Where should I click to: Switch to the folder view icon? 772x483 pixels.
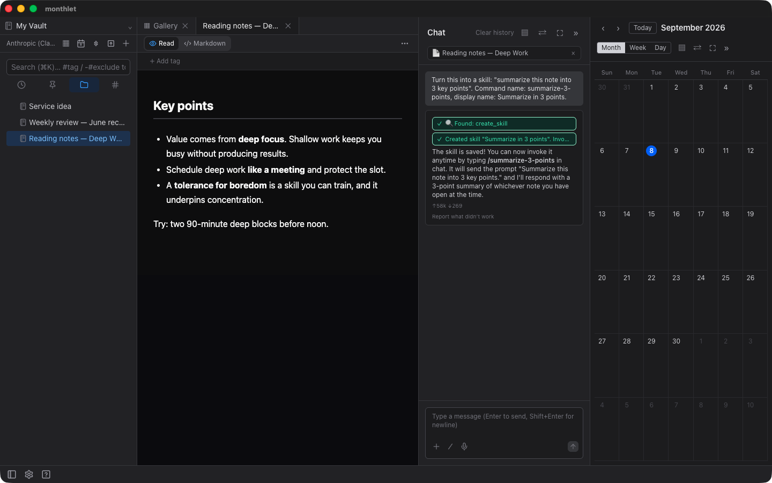pyautogui.click(x=84, y=85)
